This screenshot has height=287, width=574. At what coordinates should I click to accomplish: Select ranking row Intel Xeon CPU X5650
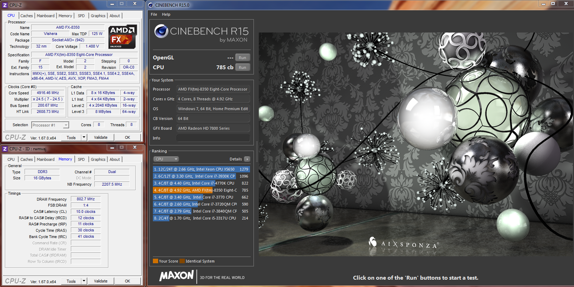pyautogui.click(x=201, y=169)
